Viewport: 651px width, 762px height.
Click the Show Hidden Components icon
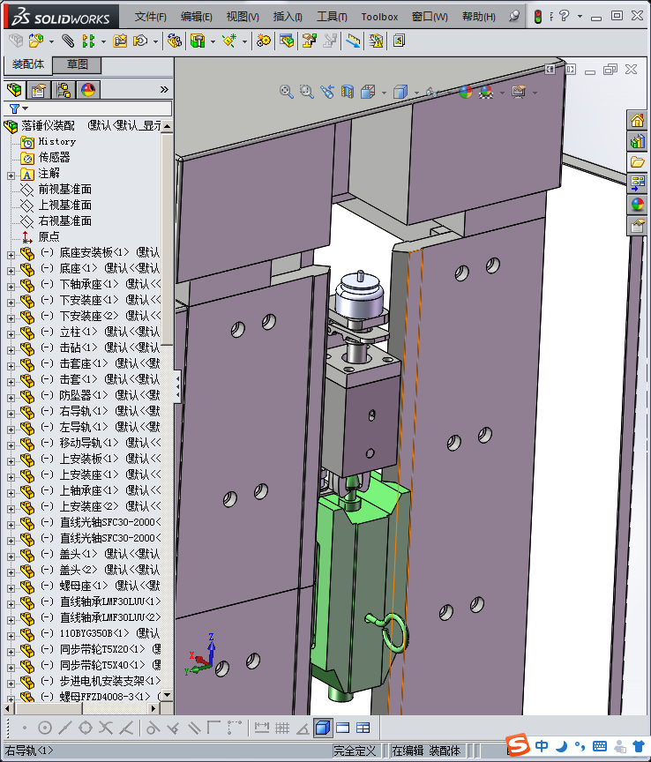[x=174, y=41]
